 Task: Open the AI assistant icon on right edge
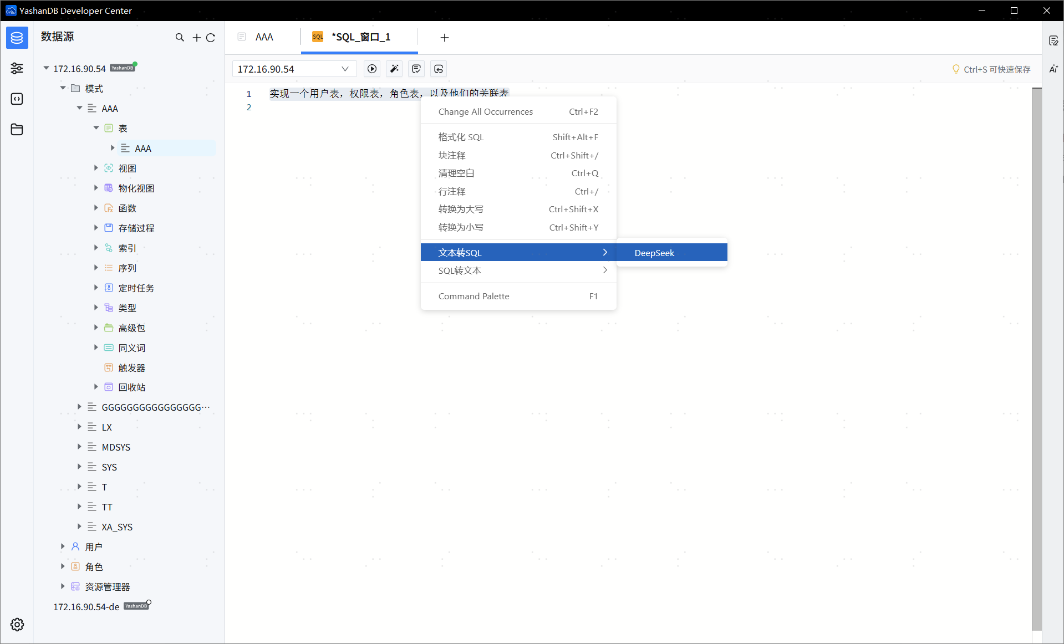pos(1053,69)
